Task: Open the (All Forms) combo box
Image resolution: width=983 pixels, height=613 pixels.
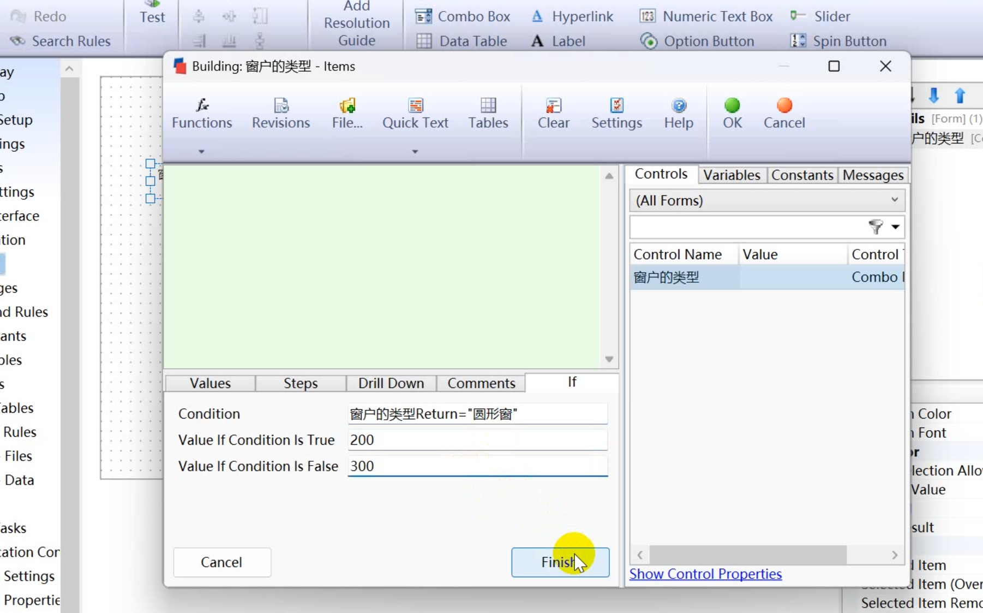Action: [x=766, y=201]
